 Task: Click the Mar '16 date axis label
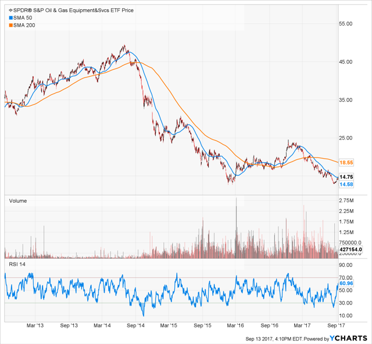click(x=235, y=325)
